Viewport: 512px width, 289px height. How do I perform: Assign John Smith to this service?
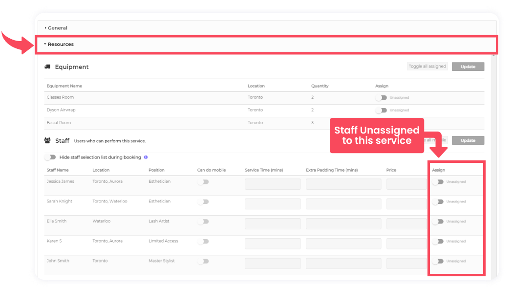point(438,261)
